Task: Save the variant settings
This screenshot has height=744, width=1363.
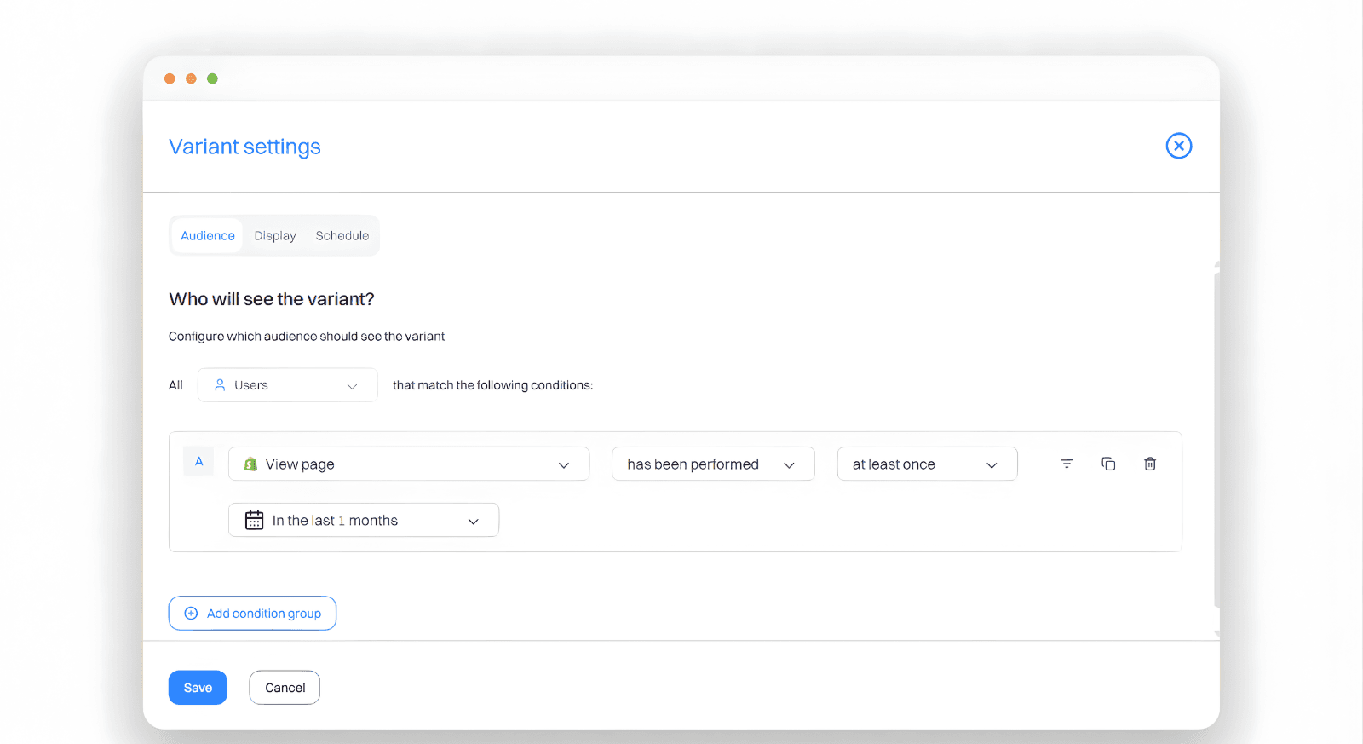Action: click(x=198, y=688)
